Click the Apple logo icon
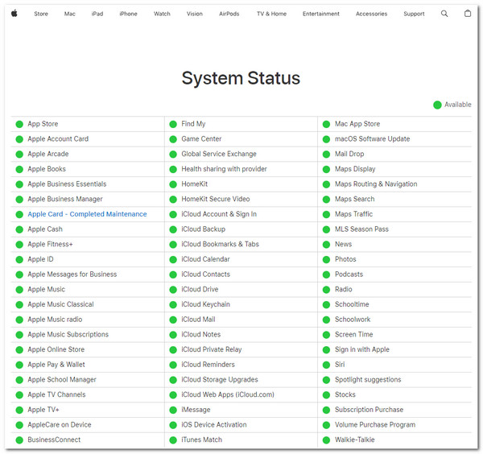This screenshot has width=483, height=454. [x=14, y=14]
